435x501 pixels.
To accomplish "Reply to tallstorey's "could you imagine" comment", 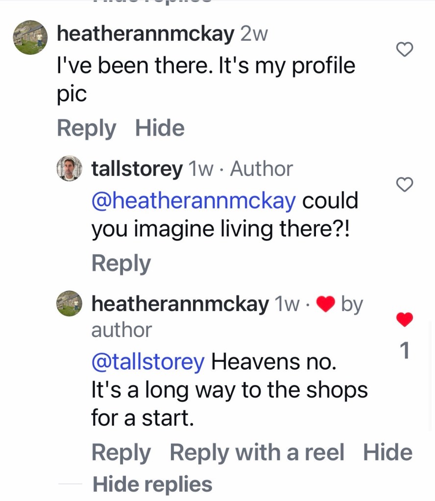I will click(x=121, y=263).
